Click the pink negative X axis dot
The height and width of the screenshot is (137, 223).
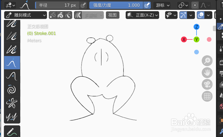pyautogui.click(x=209, y=39)
